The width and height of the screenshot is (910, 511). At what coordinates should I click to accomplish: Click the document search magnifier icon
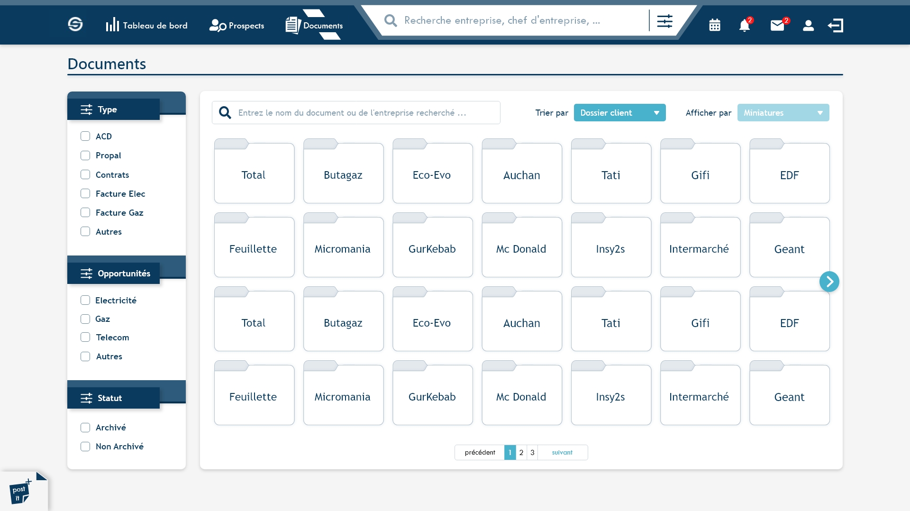pos(225,112)
